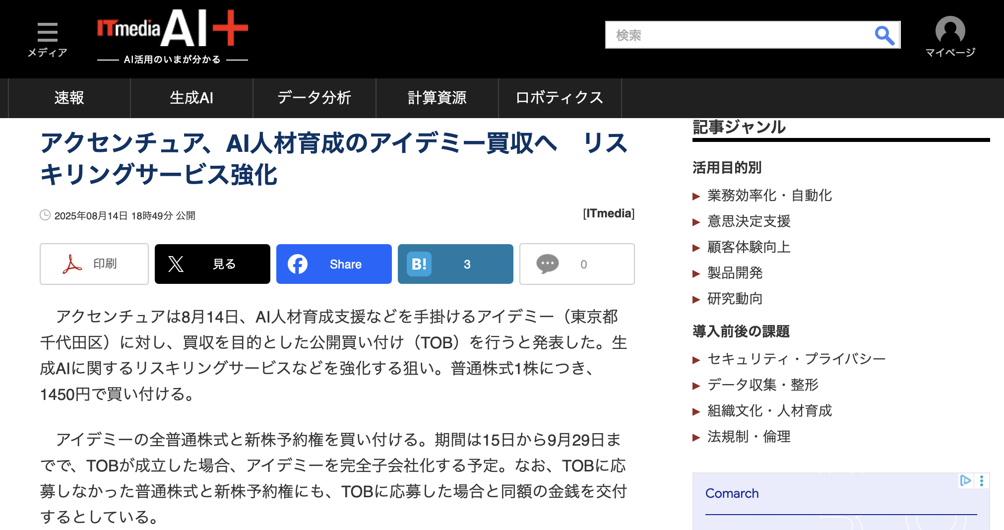Open 業務効率化・自動化 genre link
Image resolution: width=1004 pixels, height=530 pixels.
click(769, 196)
